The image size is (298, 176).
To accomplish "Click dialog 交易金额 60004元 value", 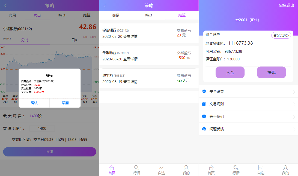I will coord(39,92).
